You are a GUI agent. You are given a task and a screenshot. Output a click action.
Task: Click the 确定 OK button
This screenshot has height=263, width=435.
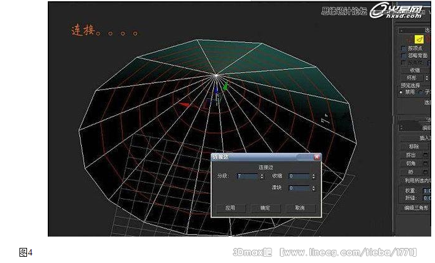[x=265, y=208]
